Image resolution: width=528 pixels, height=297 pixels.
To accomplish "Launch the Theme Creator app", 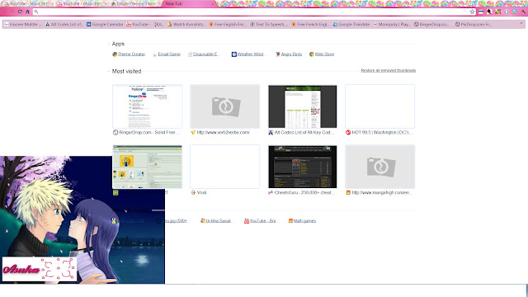I will click(x=129, y=54).
